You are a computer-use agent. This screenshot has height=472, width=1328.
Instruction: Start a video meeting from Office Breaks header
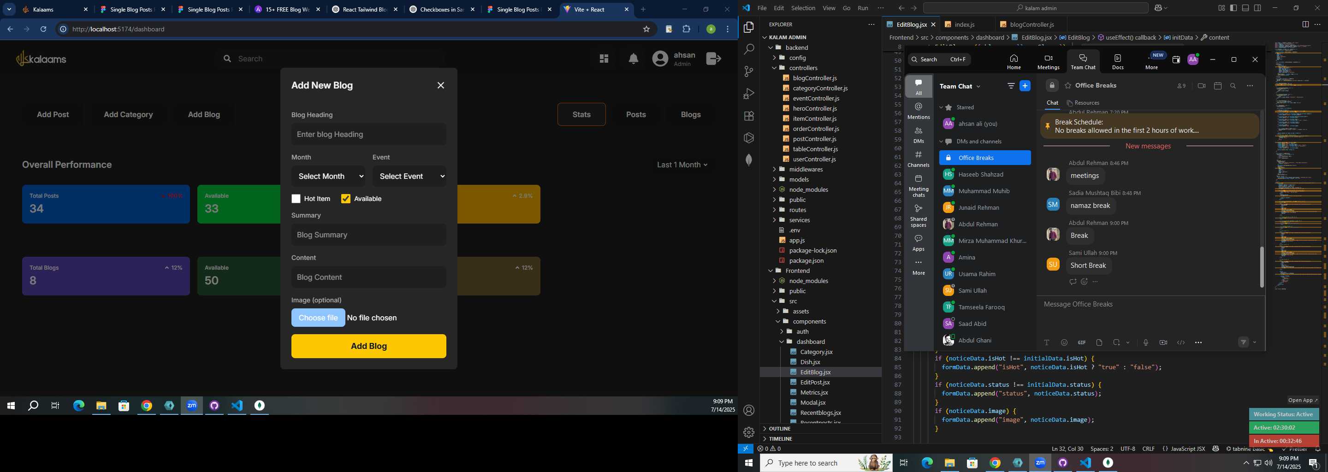click(x=1202, y=86)
